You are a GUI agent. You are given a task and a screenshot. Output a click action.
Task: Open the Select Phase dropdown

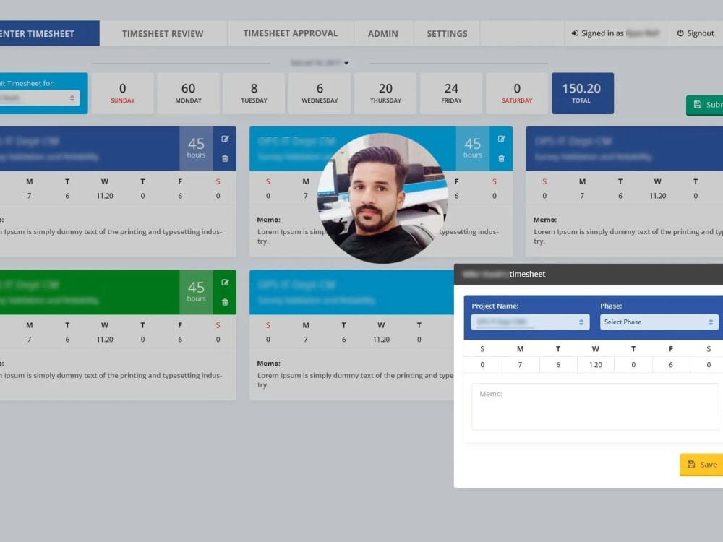pyautogui.click(x=659, y=322)
